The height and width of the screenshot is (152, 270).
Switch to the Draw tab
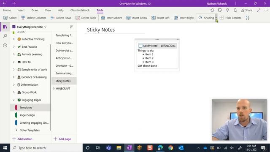pos(35,10)
